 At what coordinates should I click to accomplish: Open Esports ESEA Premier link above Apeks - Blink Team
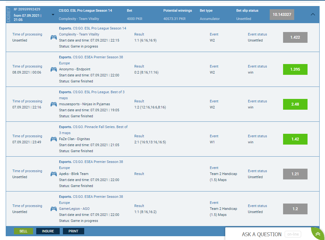pyautogui.click(x=91, y=165)
